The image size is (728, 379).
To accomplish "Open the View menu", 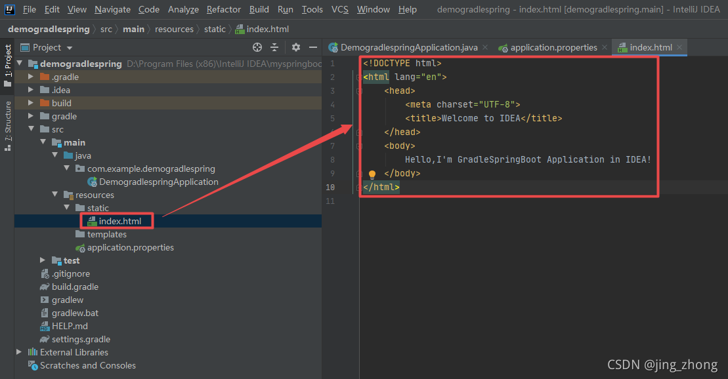I will click(x=77, y=9).
